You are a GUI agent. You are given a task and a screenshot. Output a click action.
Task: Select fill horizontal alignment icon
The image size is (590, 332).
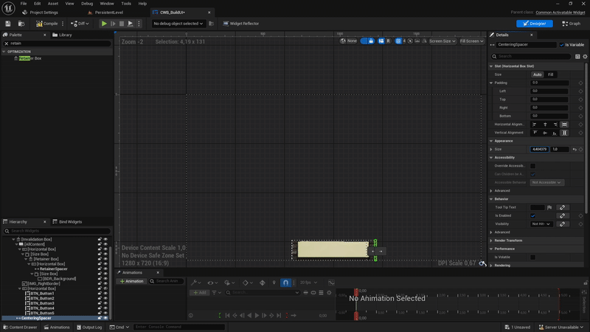click(564, 124)
